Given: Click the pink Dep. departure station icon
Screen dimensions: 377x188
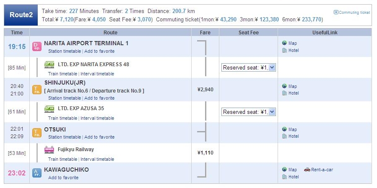Looking at the screenshot, I should 37,46.
